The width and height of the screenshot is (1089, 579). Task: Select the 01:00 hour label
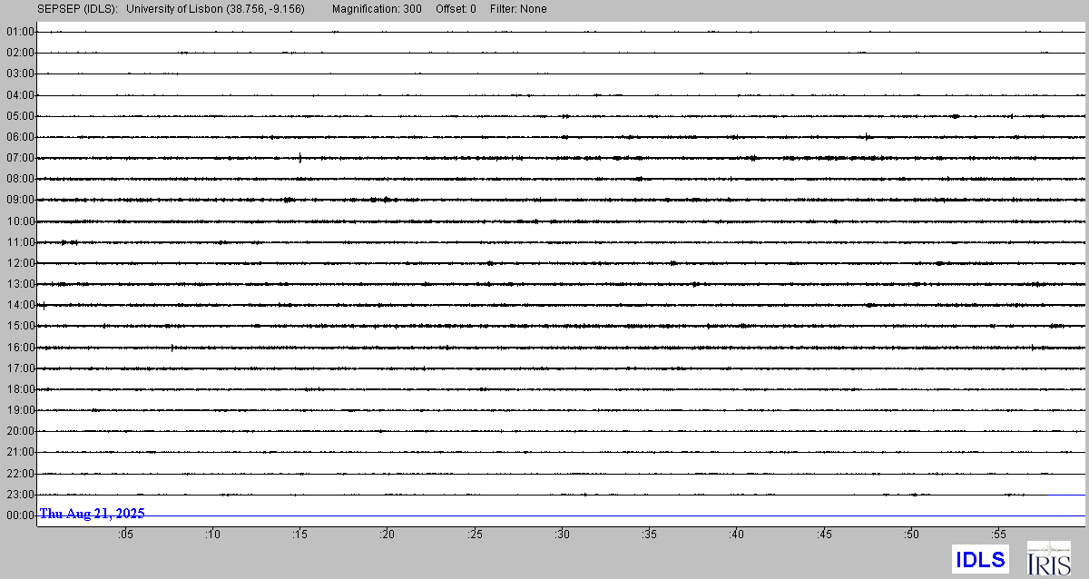(20, 32)
